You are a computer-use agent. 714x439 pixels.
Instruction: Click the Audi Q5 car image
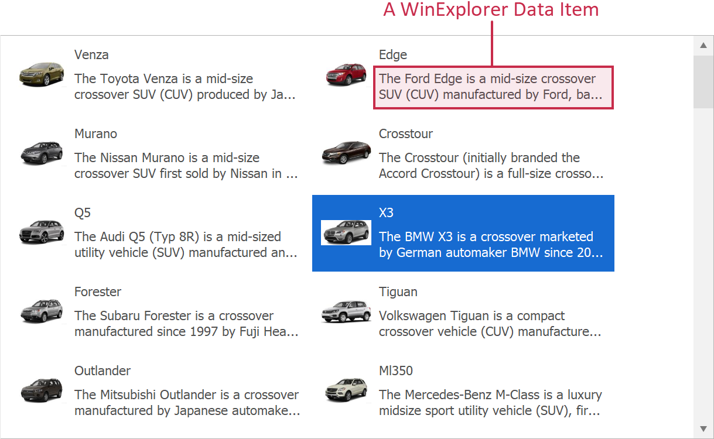(42, 232)
